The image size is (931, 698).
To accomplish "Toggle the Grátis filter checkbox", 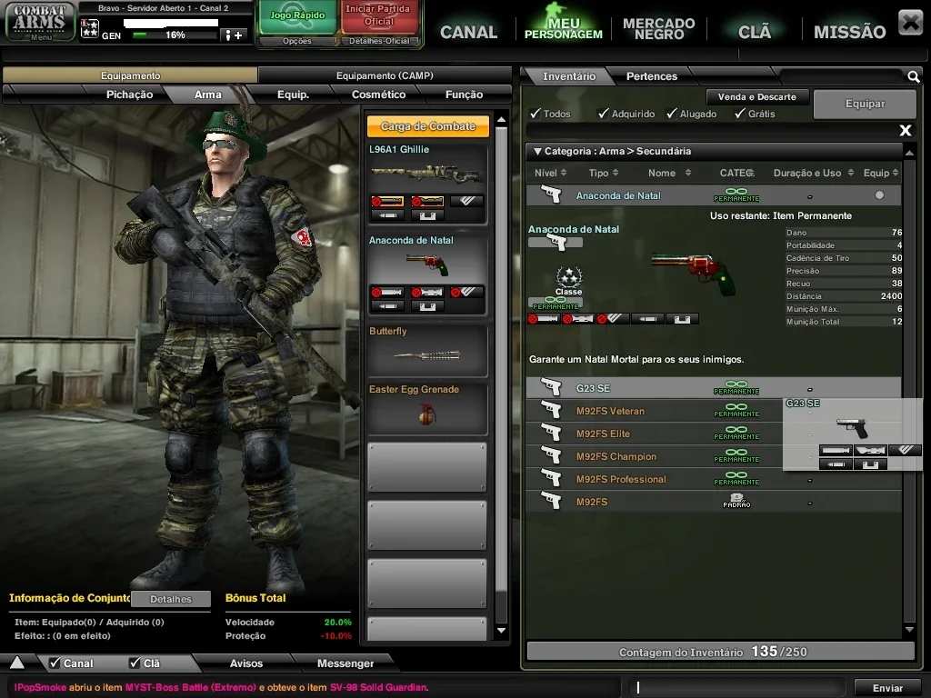I will pos(740,114).
